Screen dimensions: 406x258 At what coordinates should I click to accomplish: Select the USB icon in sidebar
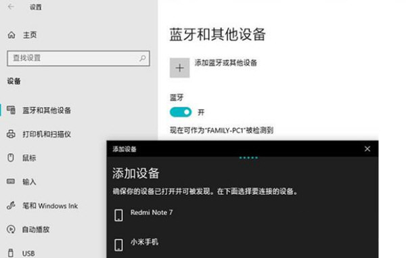click(x=11, y=253)
